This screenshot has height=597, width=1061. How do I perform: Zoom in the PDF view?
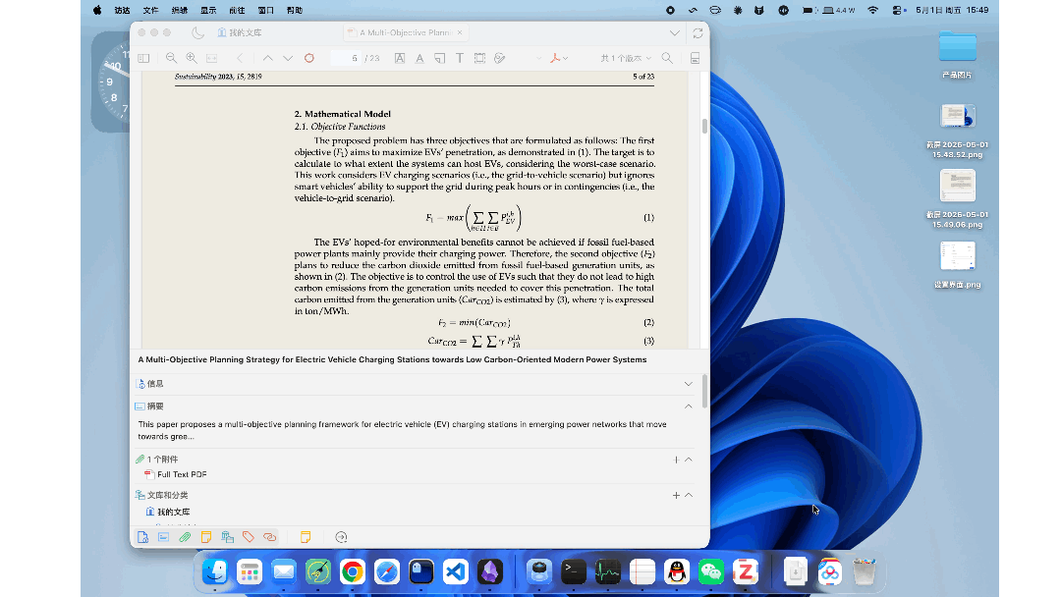[192, 58]
